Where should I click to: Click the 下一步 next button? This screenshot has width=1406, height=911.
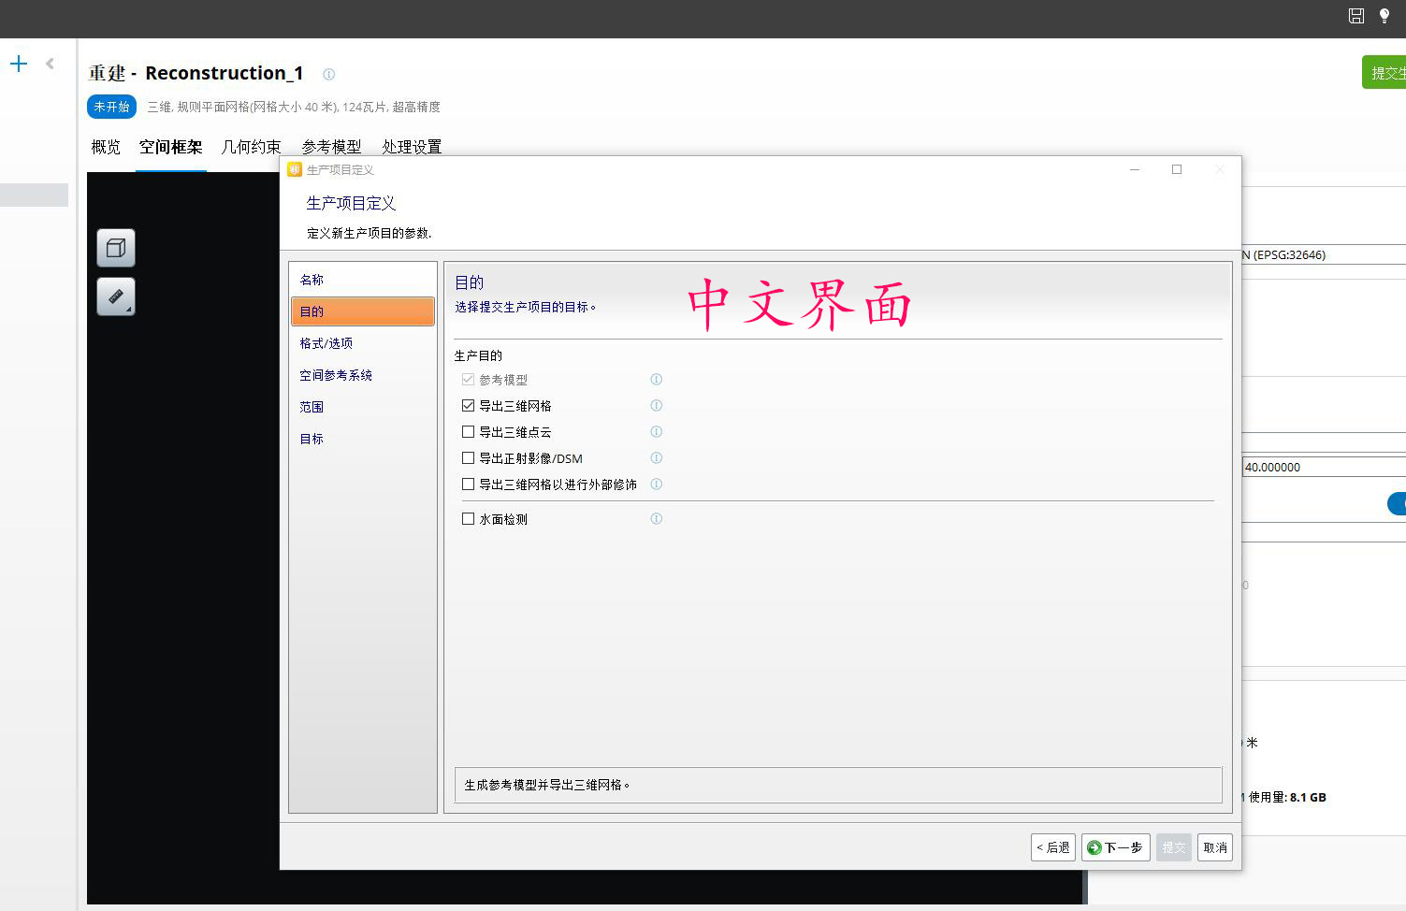coord(1116,847)
